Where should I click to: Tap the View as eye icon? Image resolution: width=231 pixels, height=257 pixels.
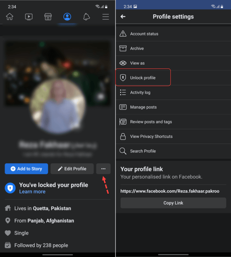pyautogui.click(x=123, y=63)
